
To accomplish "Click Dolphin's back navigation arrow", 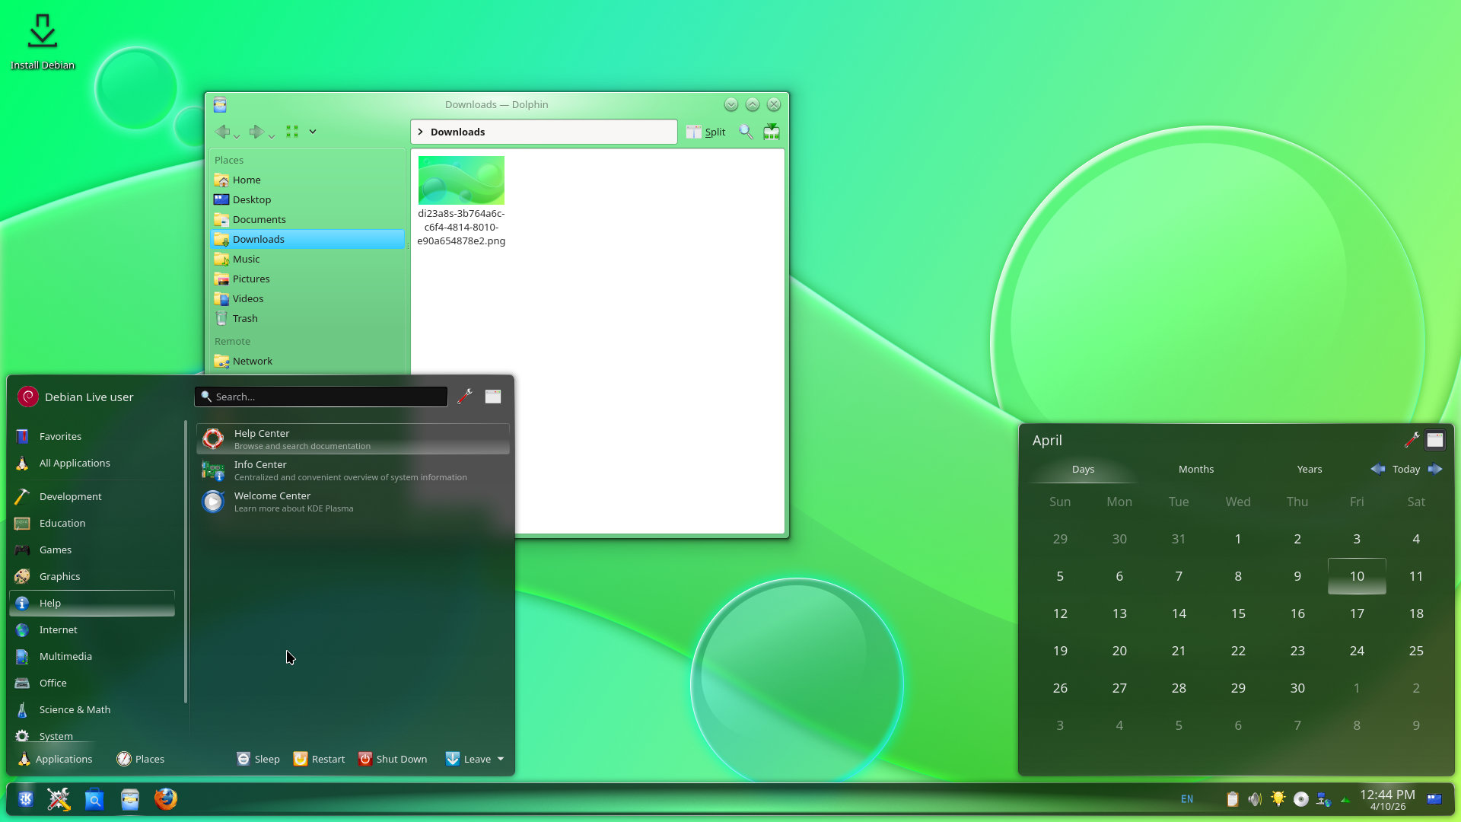I will [222, 132].
